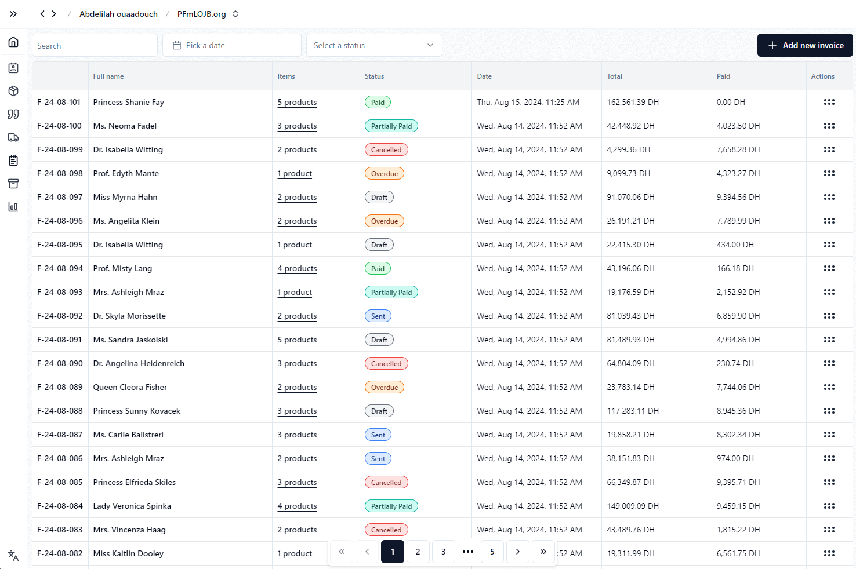Open the Deliveries truck icon
The image size is (856, 569).
point(13,137)
